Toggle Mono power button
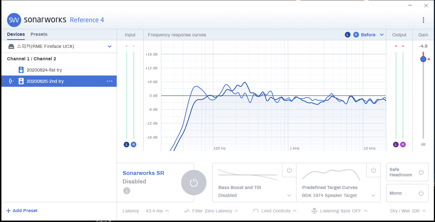 coord(421,193)
